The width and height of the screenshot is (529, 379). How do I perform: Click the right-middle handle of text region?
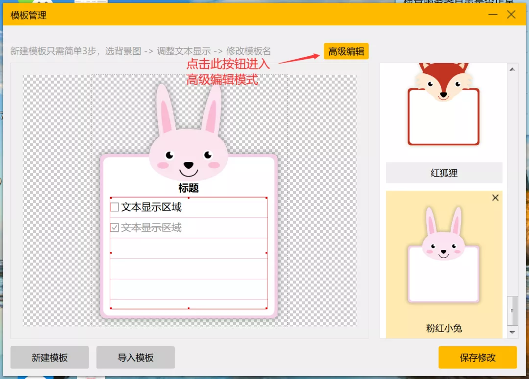pos(266,253)
